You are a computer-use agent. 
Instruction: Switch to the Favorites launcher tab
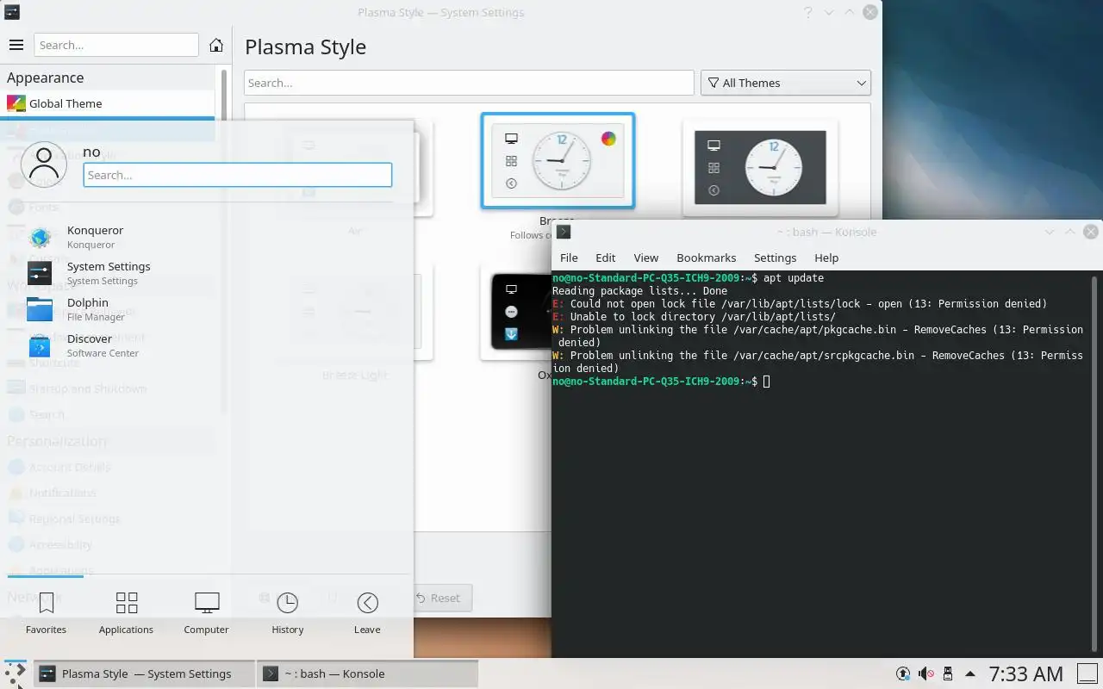tap(46, 612)
